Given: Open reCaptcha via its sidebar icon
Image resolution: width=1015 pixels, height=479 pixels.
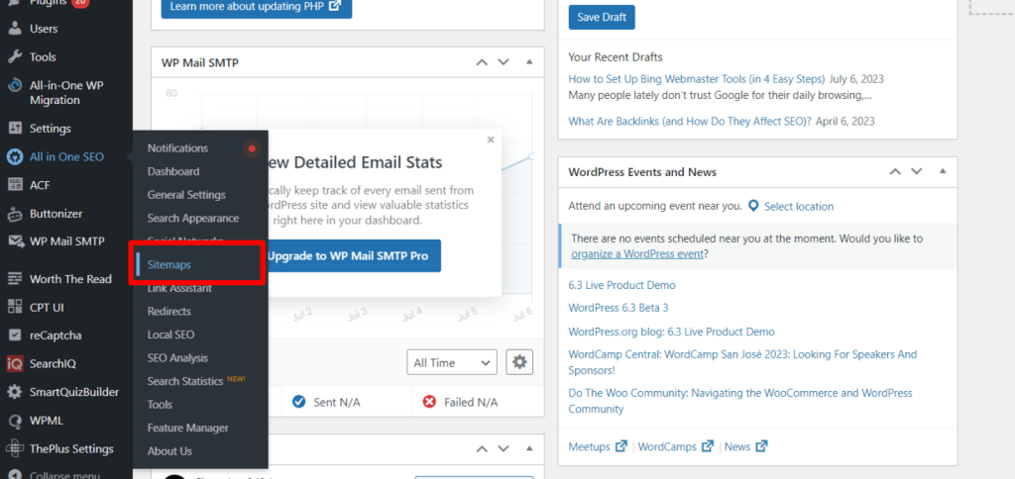Looking at the screenshot, I should click(x=15, y=335).
